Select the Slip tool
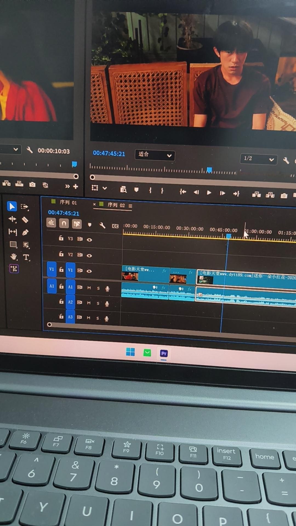 [x=13, y=232]
